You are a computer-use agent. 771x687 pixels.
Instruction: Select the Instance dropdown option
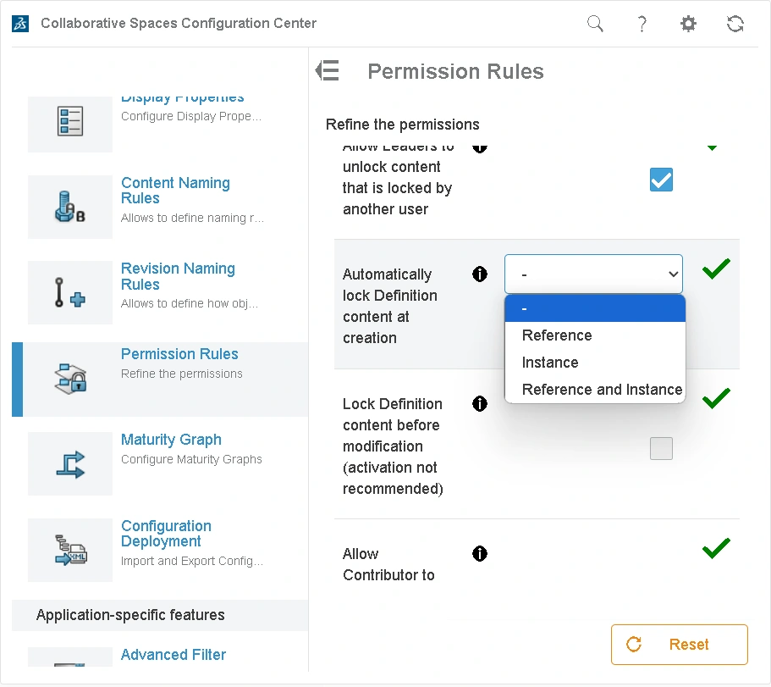pos(550,363)
